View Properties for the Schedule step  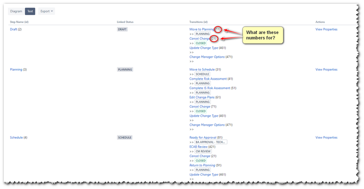pos(326,137)
